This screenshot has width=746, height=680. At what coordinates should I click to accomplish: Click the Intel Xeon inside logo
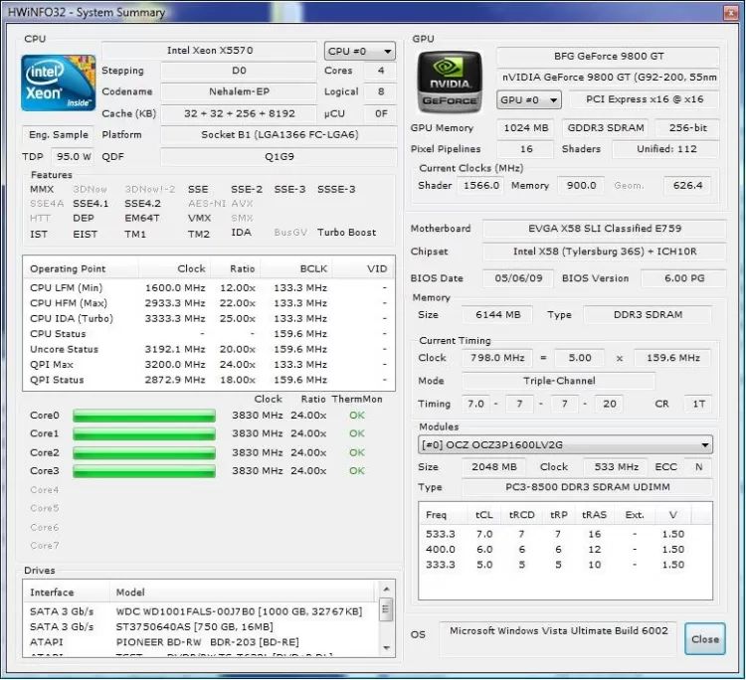coord(59,84)
